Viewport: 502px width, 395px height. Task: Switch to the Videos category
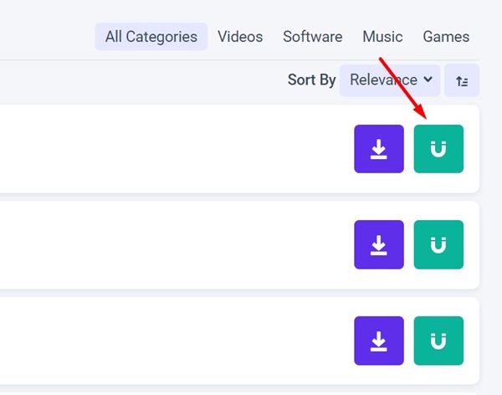(x=240, y=37)
